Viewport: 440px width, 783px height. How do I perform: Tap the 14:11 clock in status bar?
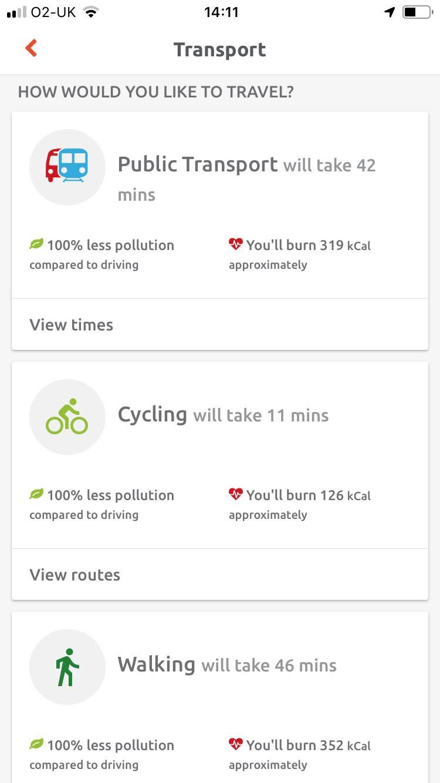click(x=221, y=12)
